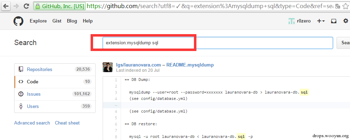The image size is (350, 140).
Task: Select the Repositories filter tab
Action: click(55, 69)
